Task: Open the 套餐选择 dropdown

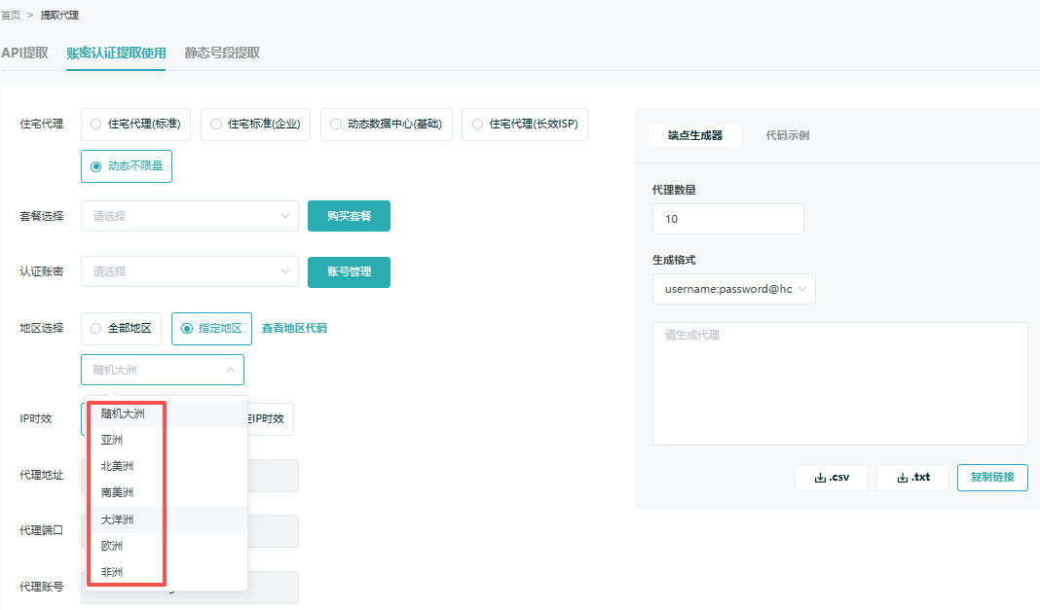Action: coord(189,216)
